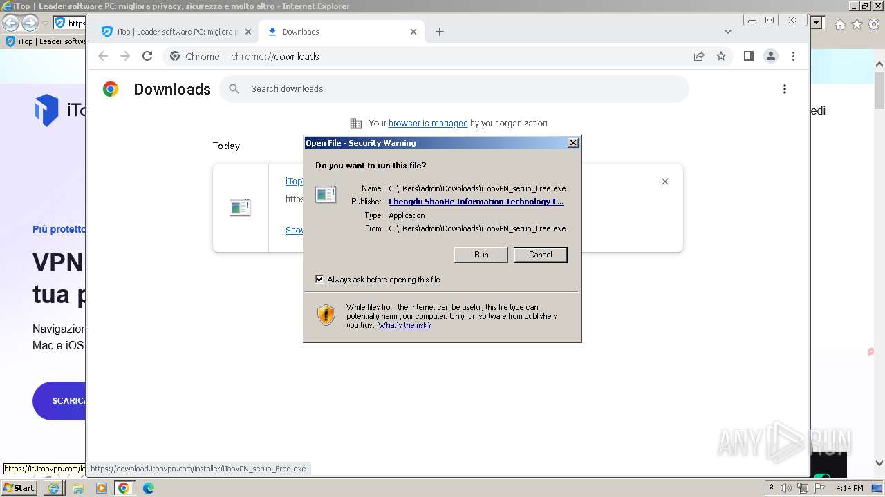Open Internet Explorer tools gear
The height and width of the screenshot is (497, 885).
pyautogui.click(x=873, y=24)
